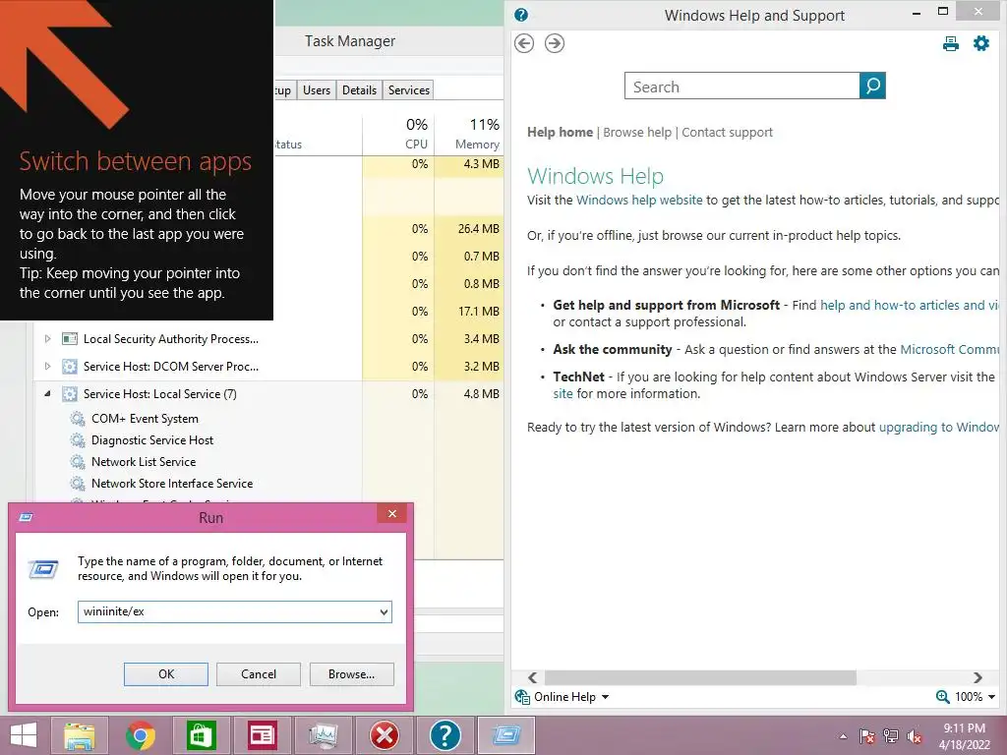Open the Microsoft Community link
1007x755 pixels.
(951, 350)
